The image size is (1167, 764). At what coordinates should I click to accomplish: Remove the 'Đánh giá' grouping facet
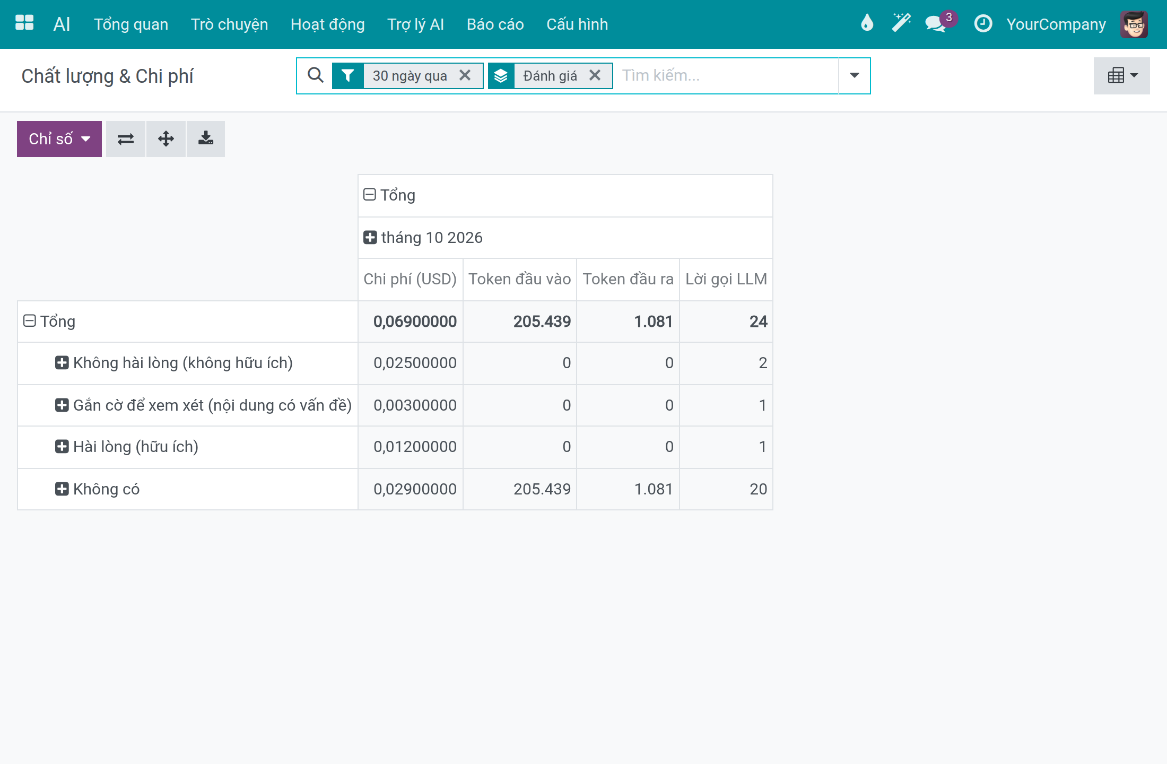(x=595, y=75)
